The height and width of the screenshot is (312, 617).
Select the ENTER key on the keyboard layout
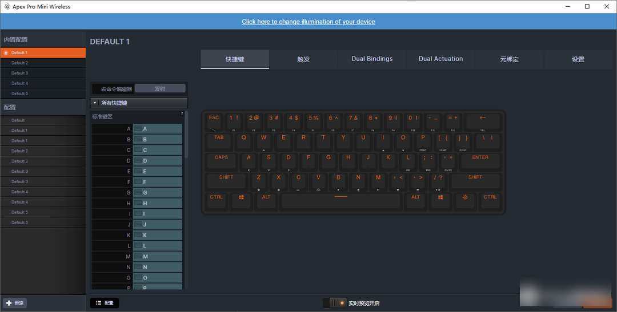click(480, 161)
